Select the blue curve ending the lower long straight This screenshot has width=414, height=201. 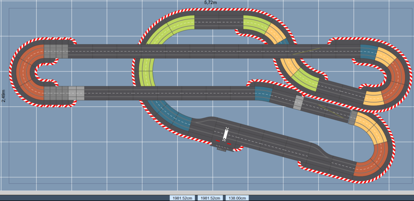click(264, 93)
